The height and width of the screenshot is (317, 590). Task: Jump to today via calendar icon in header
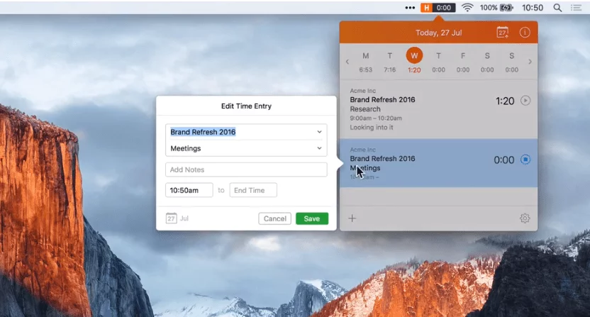click(502, 33)
